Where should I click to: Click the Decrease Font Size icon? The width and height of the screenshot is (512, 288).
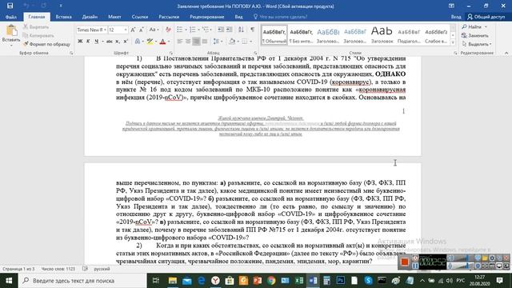[141, 30]
